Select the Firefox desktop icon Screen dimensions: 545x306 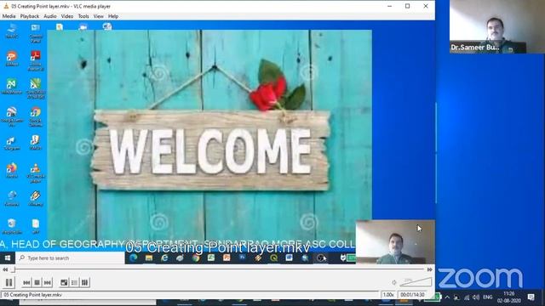(x=12, y=171)
